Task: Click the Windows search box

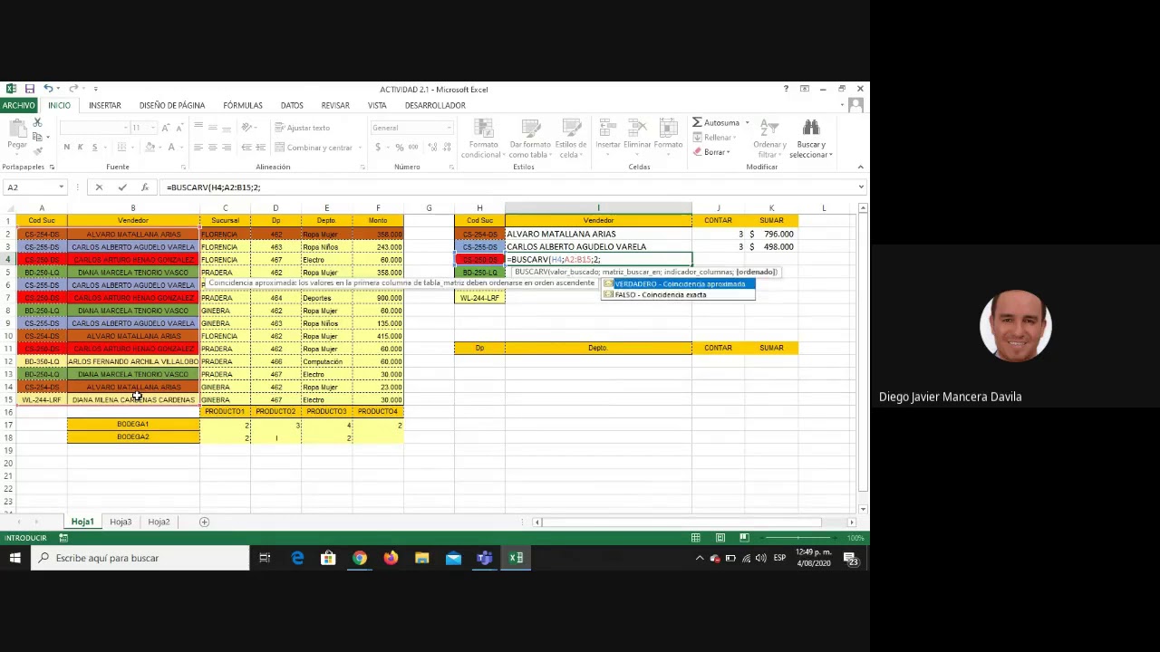Action: [x=140, y=558]
